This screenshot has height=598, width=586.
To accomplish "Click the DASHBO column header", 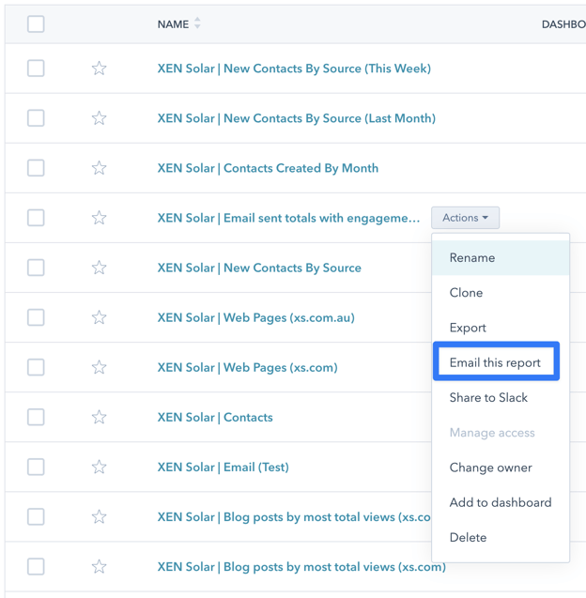I will click(563, 24).
